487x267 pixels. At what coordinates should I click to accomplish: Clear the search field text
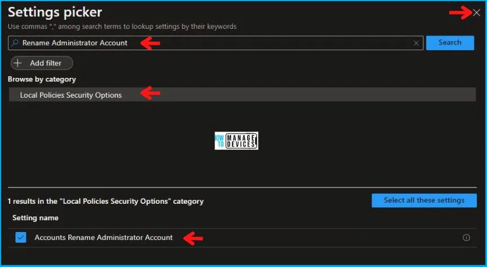[x=416, y=43]
